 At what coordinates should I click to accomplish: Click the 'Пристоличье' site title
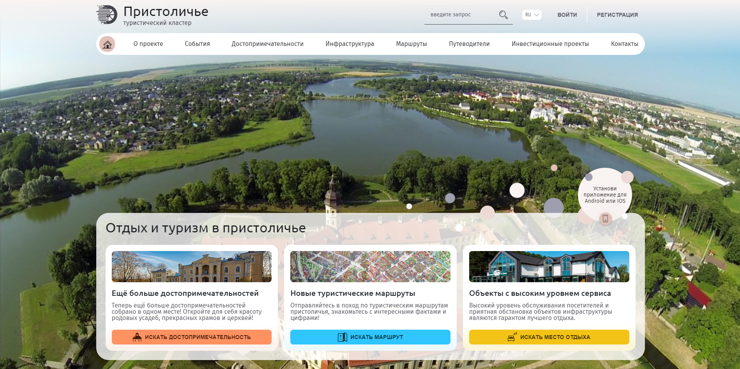tap(166, 12)
